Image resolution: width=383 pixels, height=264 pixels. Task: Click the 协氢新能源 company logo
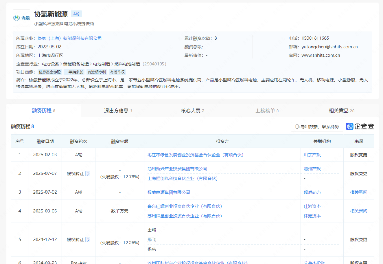(x=22, y=17)
